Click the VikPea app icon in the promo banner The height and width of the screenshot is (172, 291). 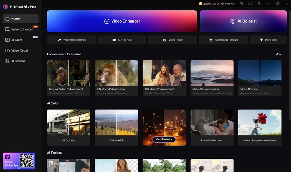[7, 157]
